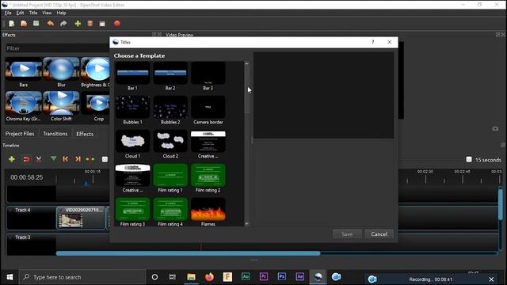Select the Flames title template
This screenshot has height=285, width=507.
[x=208, y=212]
